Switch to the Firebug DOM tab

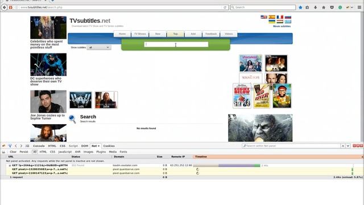[85, 146]
